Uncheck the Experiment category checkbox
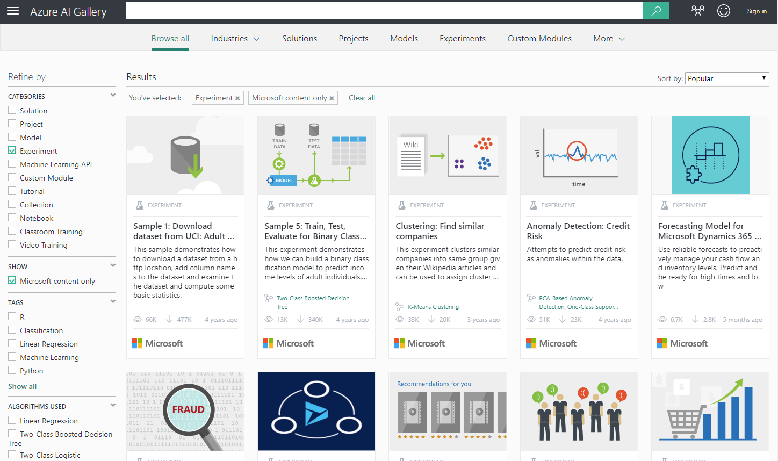Viewport: 778px width, 461px height. point(12,150)
